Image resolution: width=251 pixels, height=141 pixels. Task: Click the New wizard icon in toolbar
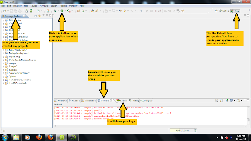point(4,11)
